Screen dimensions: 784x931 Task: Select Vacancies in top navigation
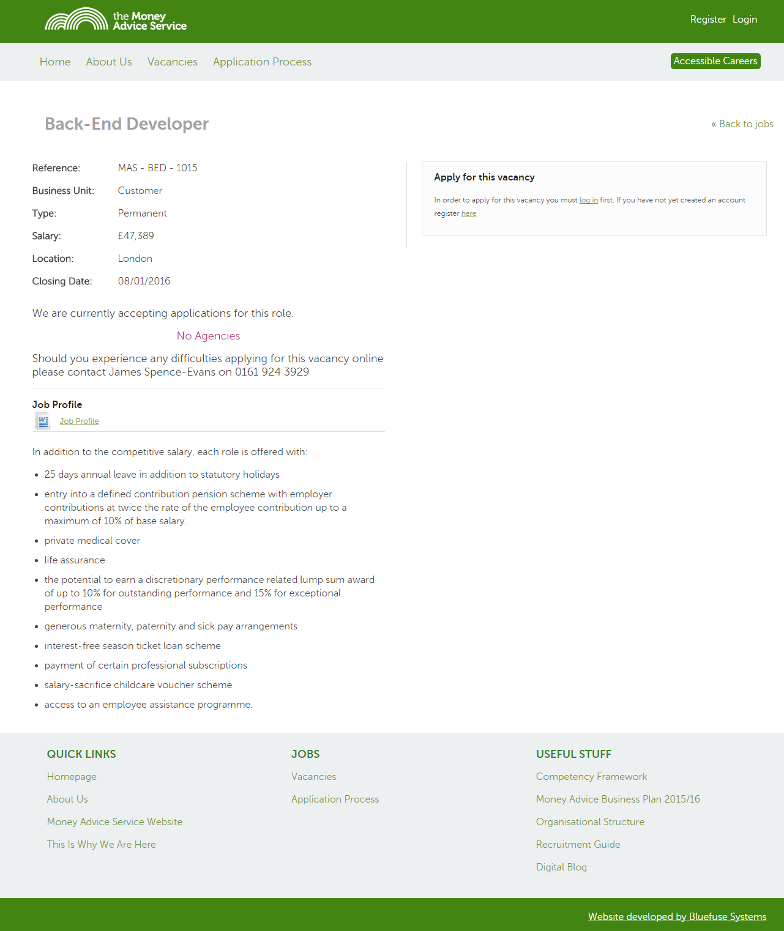click(172, 62)
